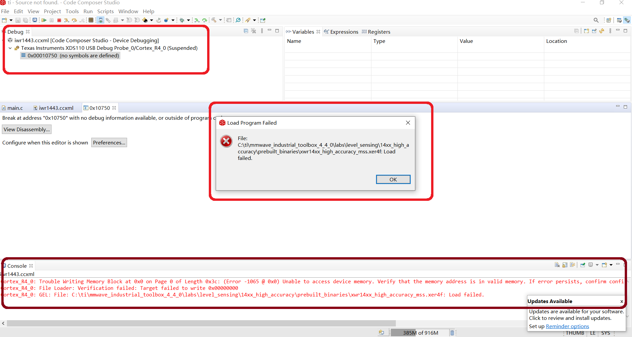Select iwr1443.ccxml Device Debugging tree item
This screenshot has height=337, width=632.
coord(83,40)
